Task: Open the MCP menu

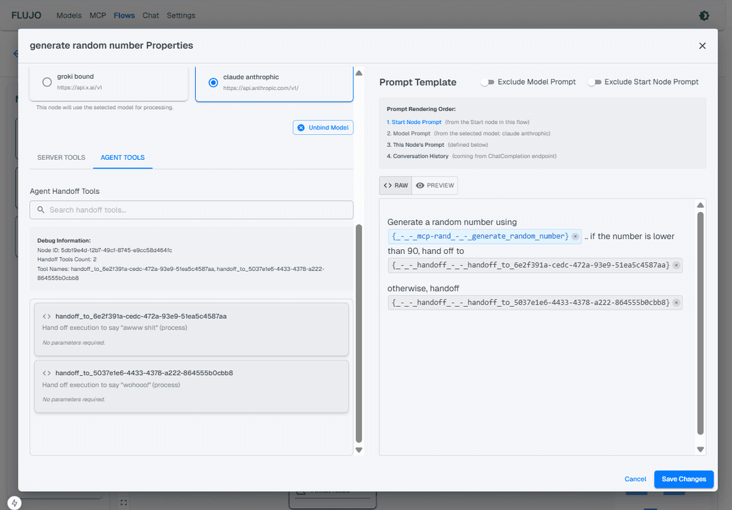Action: tap(98, 16)
